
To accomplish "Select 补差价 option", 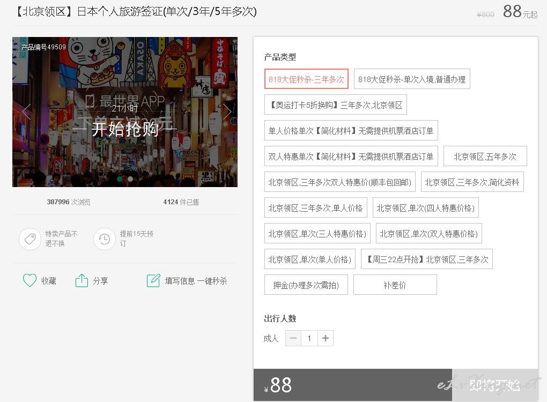I will [395, 286].
